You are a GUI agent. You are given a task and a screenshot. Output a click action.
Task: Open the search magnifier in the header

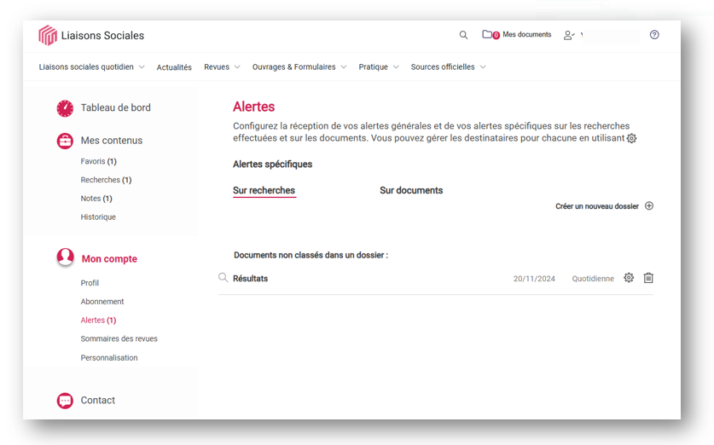[x=463, y=35]
